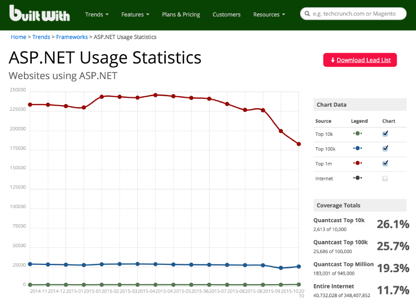This screenshot has width=416, height=306.
Task: Uncheck the Top 100k chart checkbox
Action: [385, 148]
